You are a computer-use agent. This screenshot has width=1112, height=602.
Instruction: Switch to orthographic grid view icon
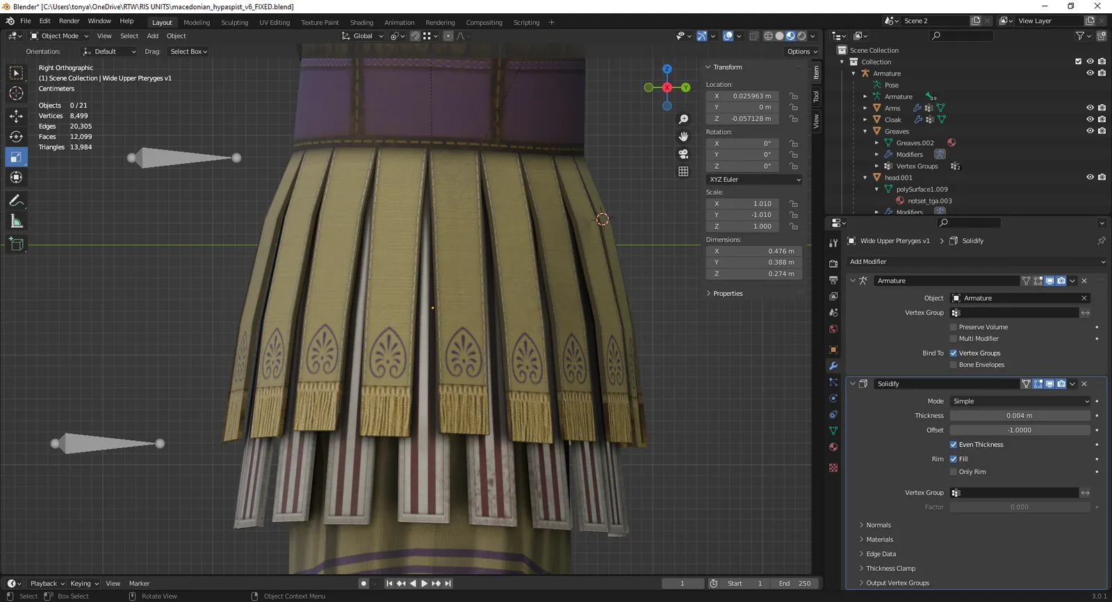click(x=683, y=172)
